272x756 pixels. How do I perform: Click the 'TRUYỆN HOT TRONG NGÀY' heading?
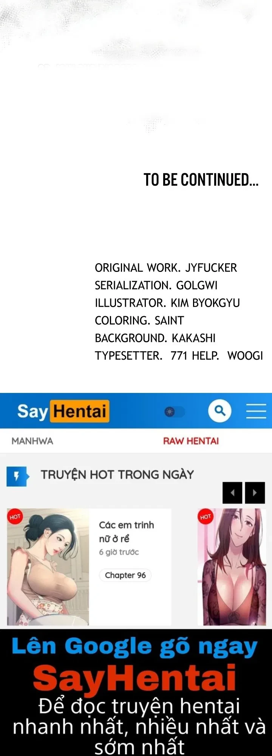117,475
